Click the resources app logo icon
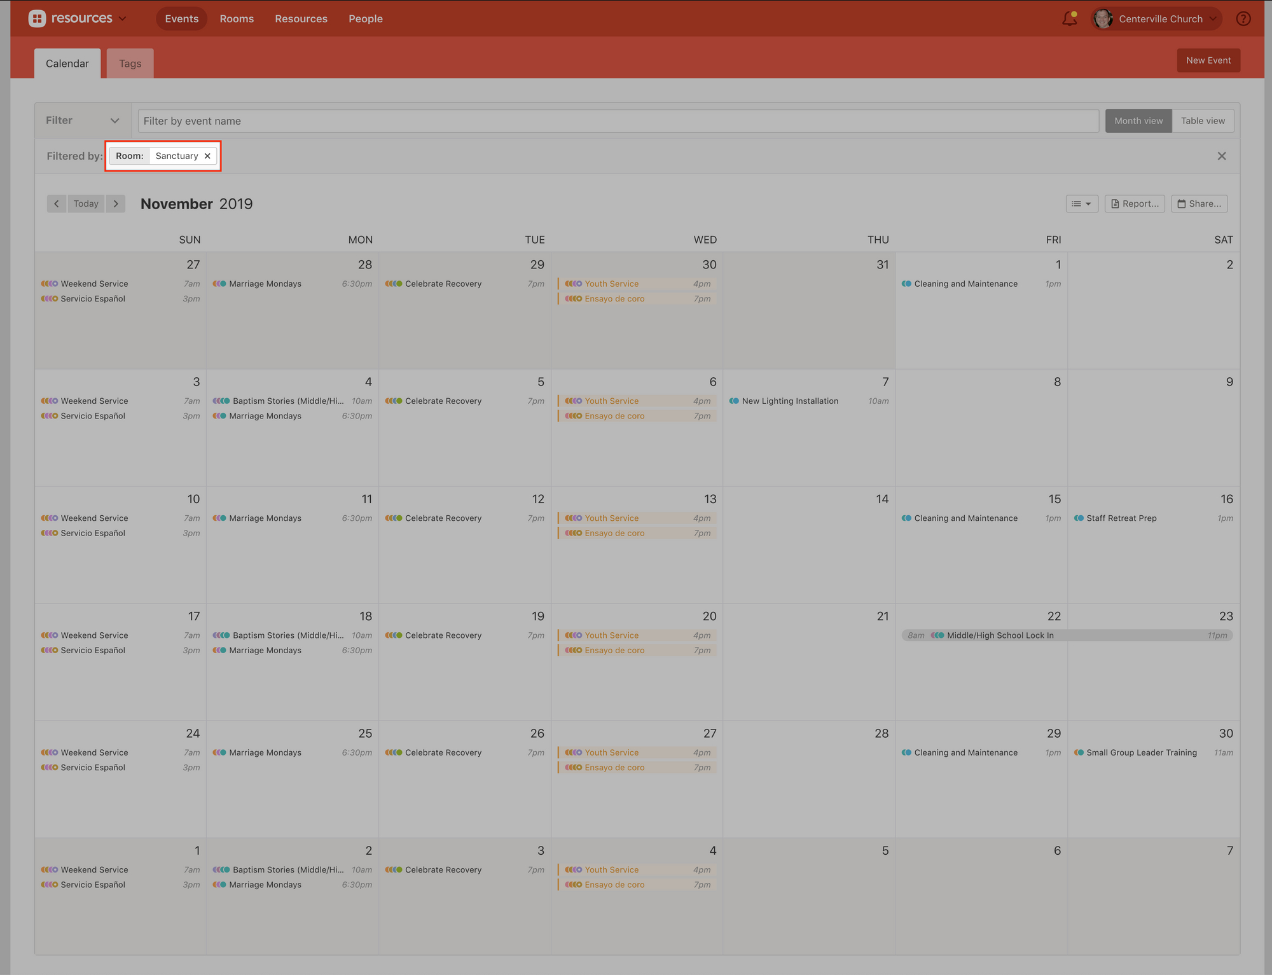 38,18
